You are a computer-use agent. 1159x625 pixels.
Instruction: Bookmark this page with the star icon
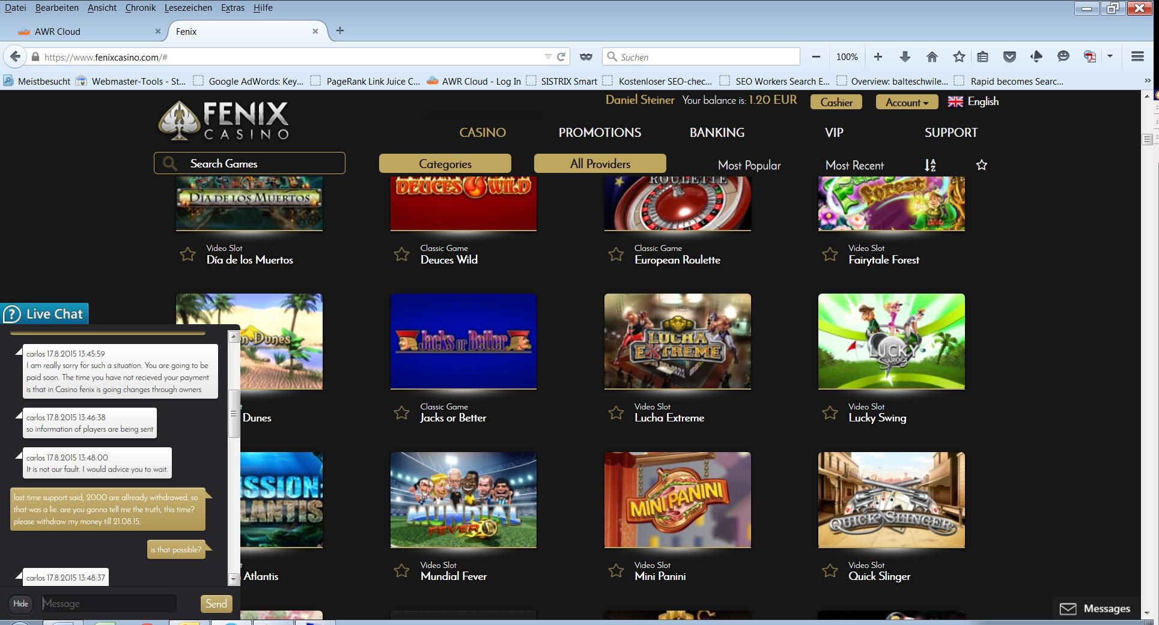tap(959, 56)
